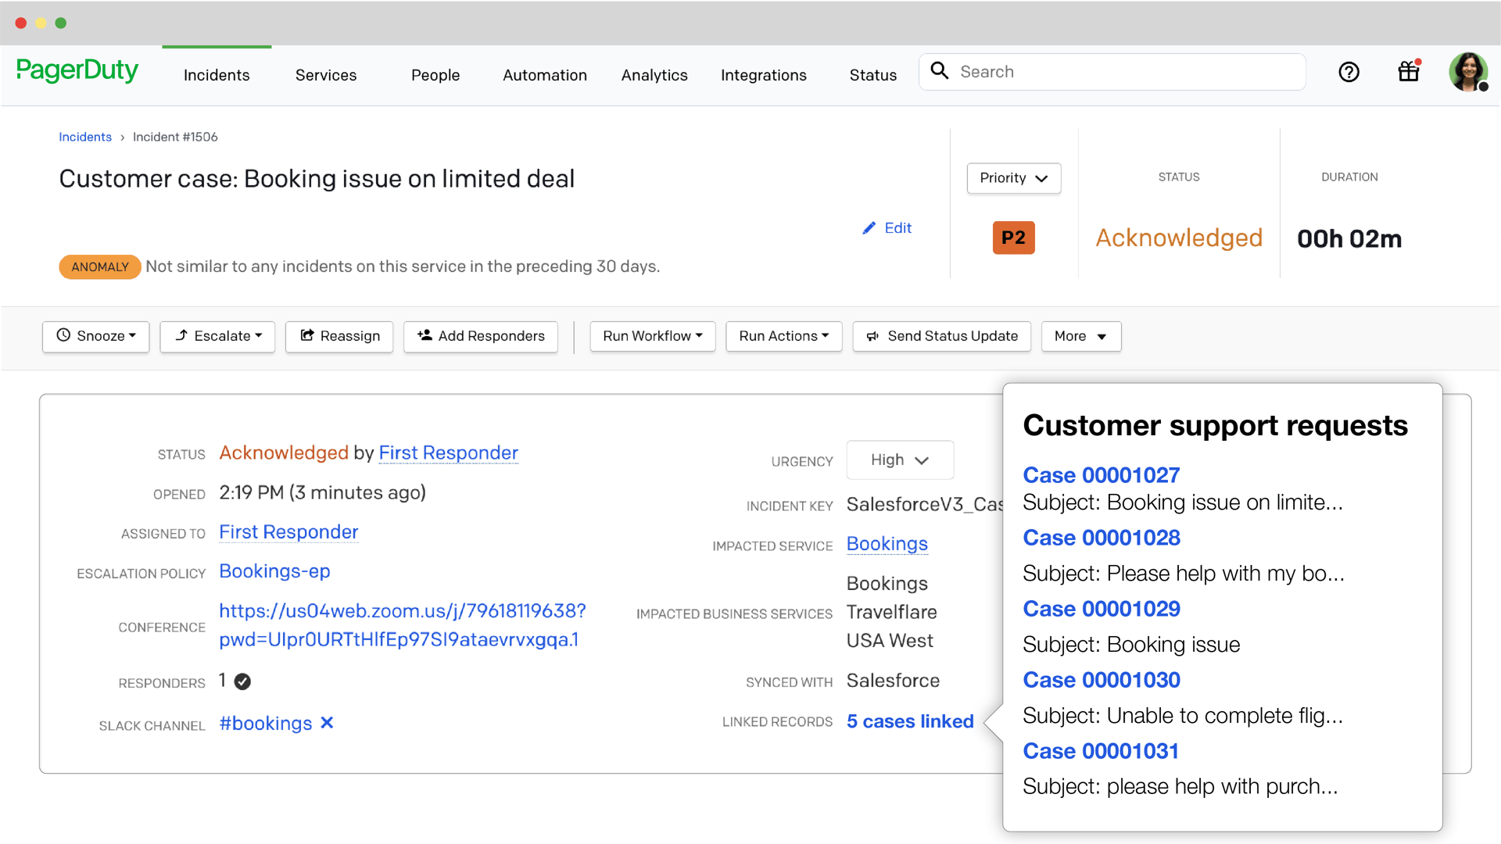Open the Priority dropdown
The width and height of the screenshot is (1501, 844).
[1013, 178]
